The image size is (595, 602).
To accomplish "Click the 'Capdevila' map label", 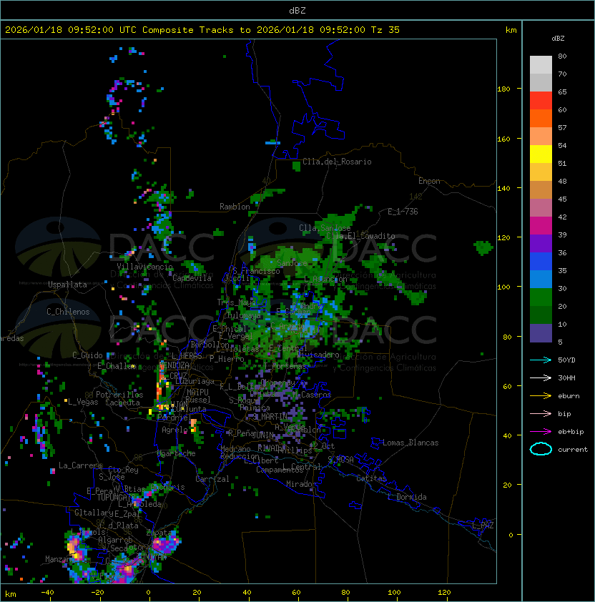I will [x=192, y=278].
